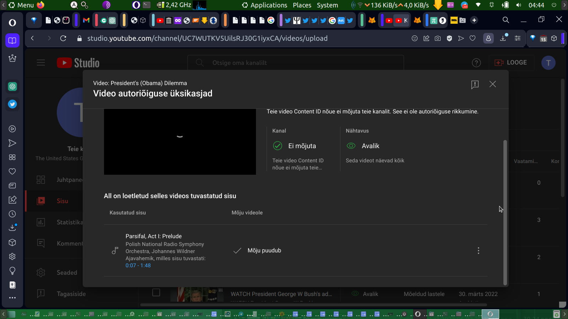The image size is (568, 319).
Task: Toggle the hamburger navigation menu
Action: click(41, 63)
